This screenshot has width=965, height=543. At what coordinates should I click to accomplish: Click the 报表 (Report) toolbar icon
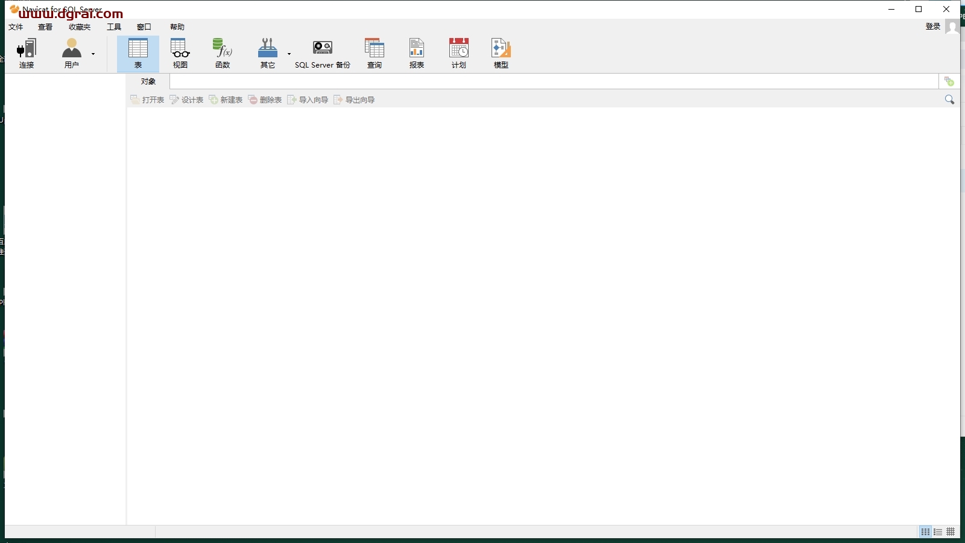point(417,53)
